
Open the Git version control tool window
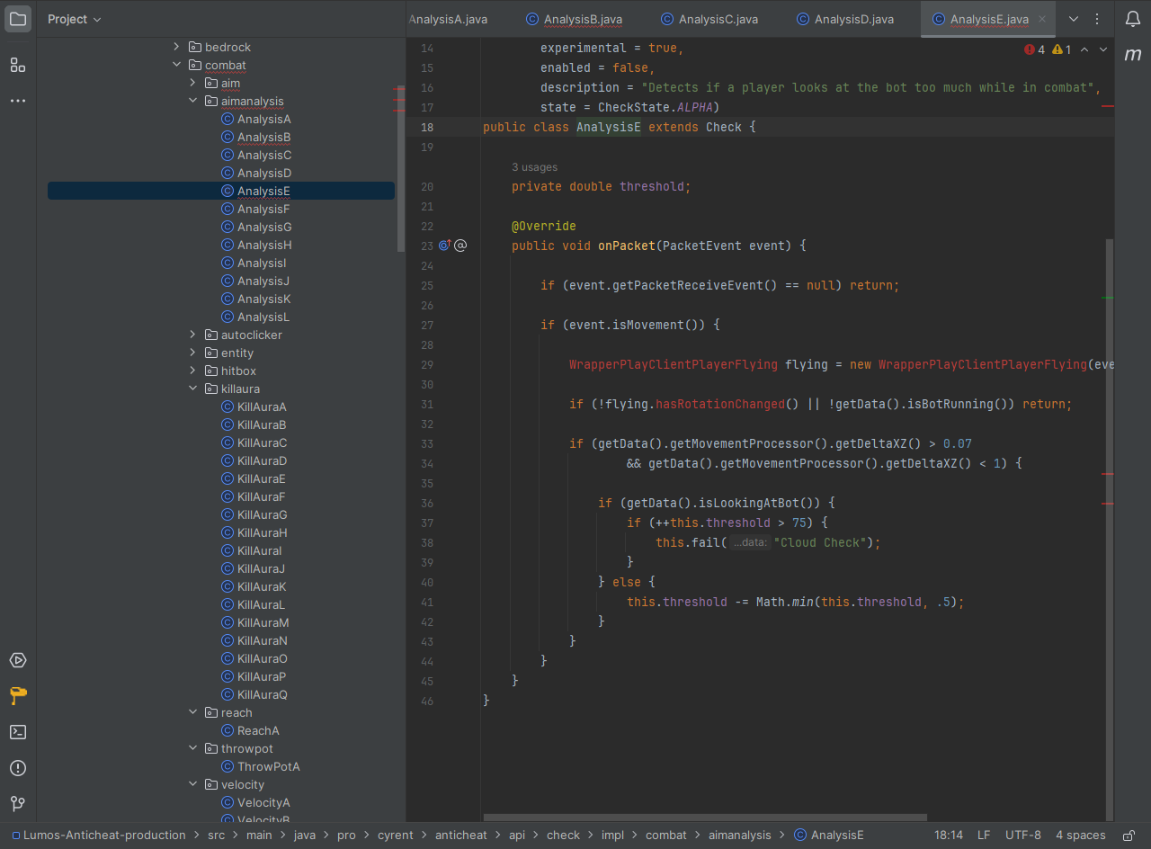[x=18, y=803]
